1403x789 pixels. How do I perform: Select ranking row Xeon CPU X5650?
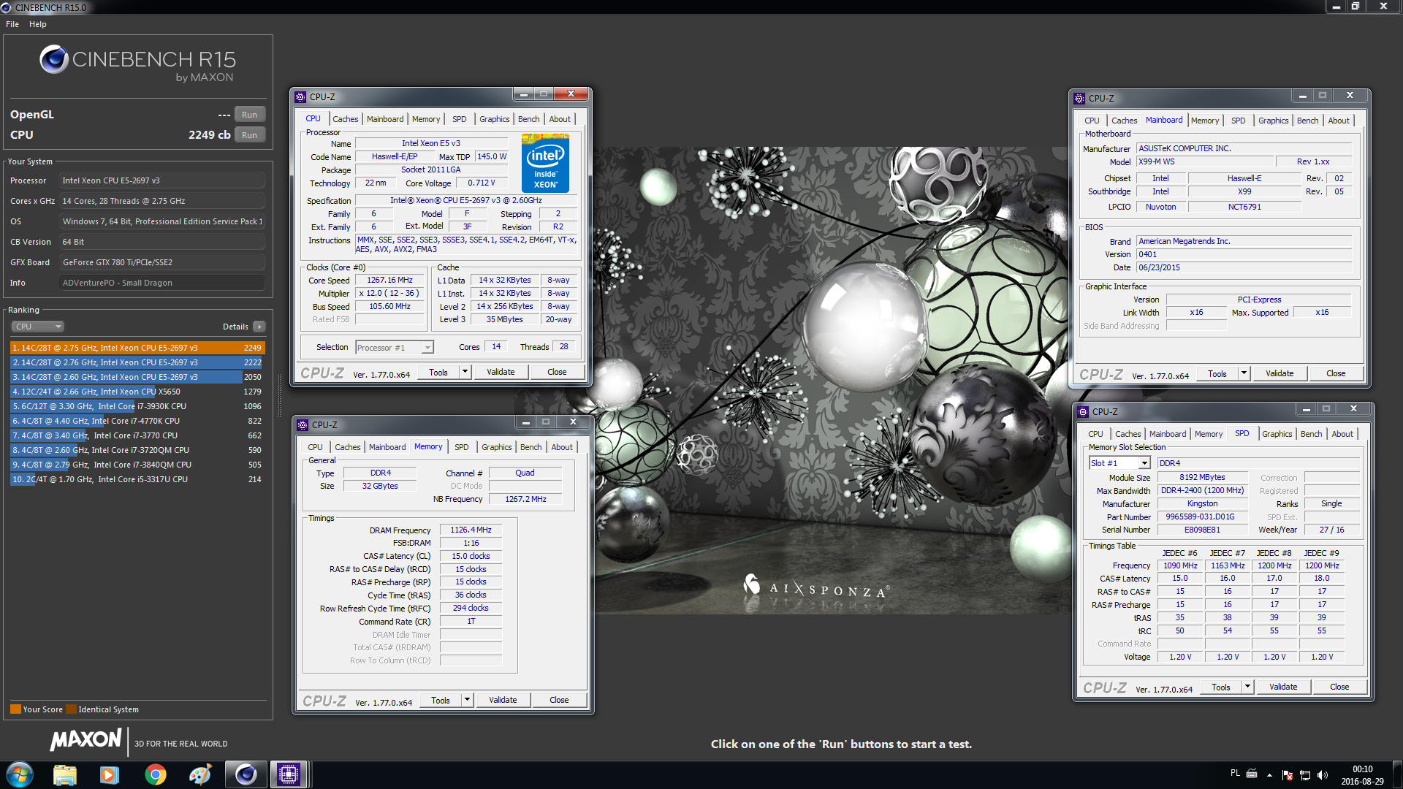[x=137, y=392]
